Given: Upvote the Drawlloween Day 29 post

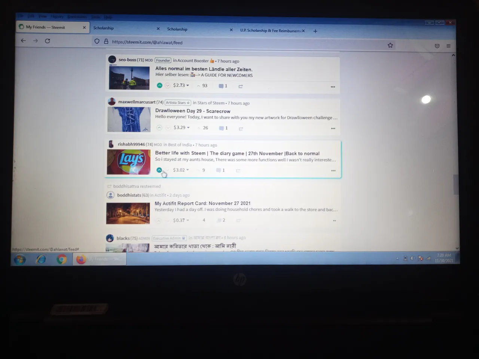Looking at the screenshot, I should 159,128.
